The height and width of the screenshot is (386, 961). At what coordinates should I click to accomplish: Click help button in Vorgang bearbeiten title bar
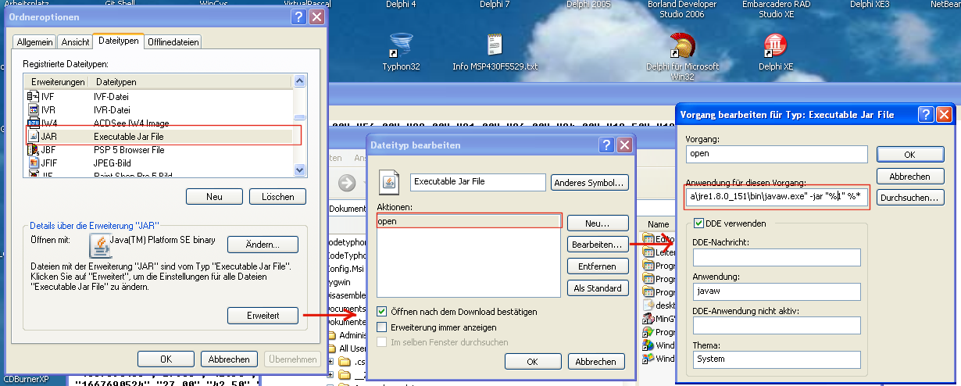pos(926,114)
